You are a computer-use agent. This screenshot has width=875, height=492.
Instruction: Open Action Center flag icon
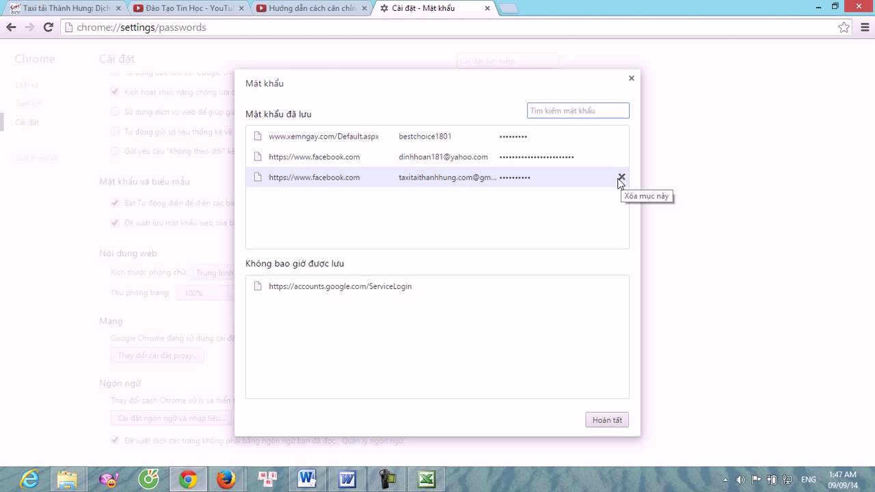[x=756, y=480]
